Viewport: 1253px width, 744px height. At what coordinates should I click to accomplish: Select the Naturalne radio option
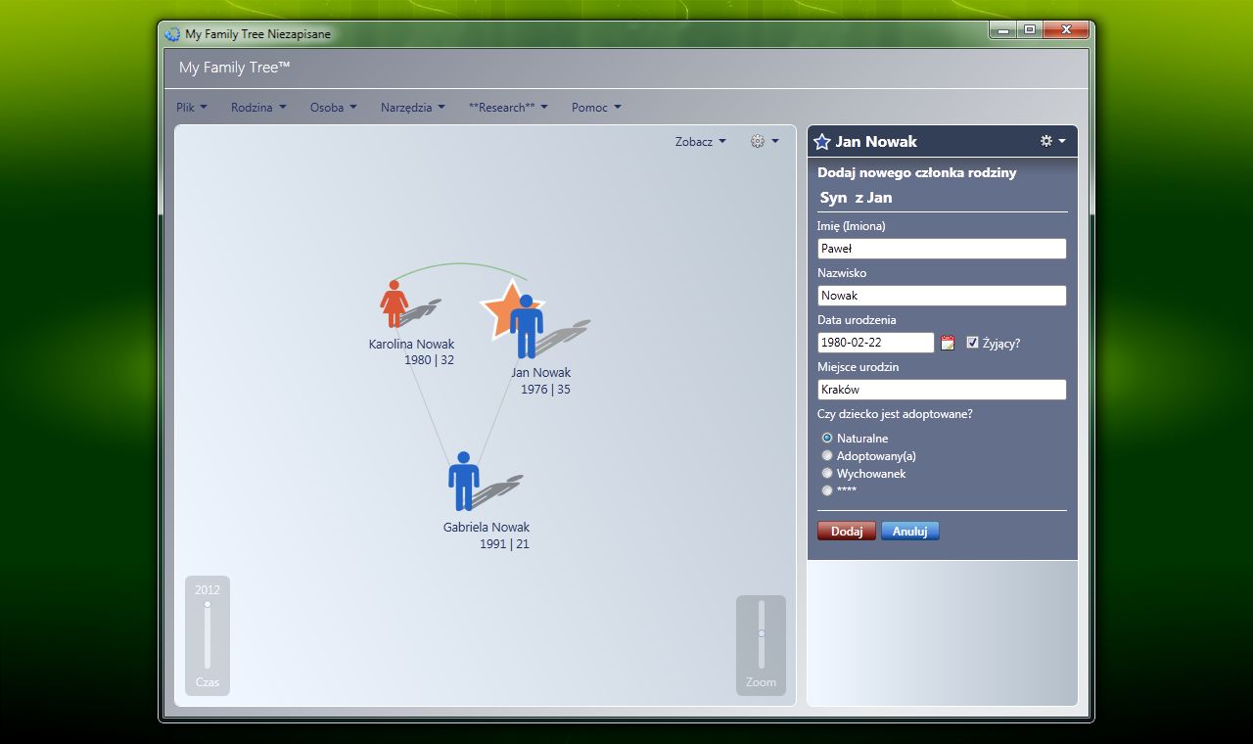(x=827, y=438)
